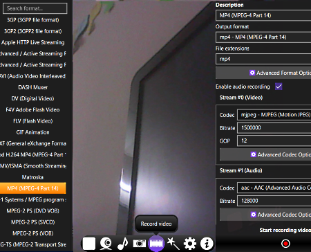
Task: Select H.264 MP4 (MPEG-4 Part) entry
Action: 33,154
